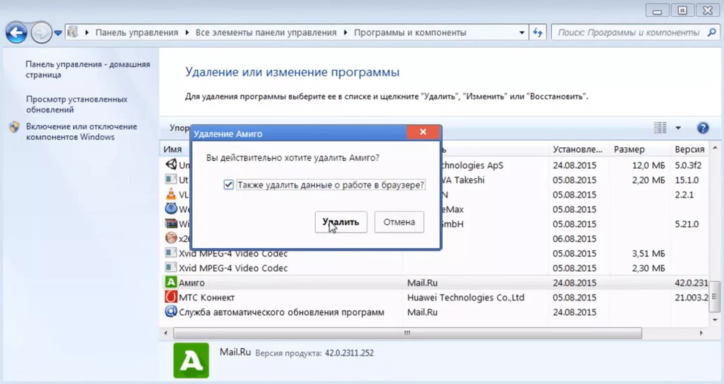Viewport: 724px width, 384px height.
Task: Click the Xvid codec icon with 2,30 МБ
Action: (171, 268)
